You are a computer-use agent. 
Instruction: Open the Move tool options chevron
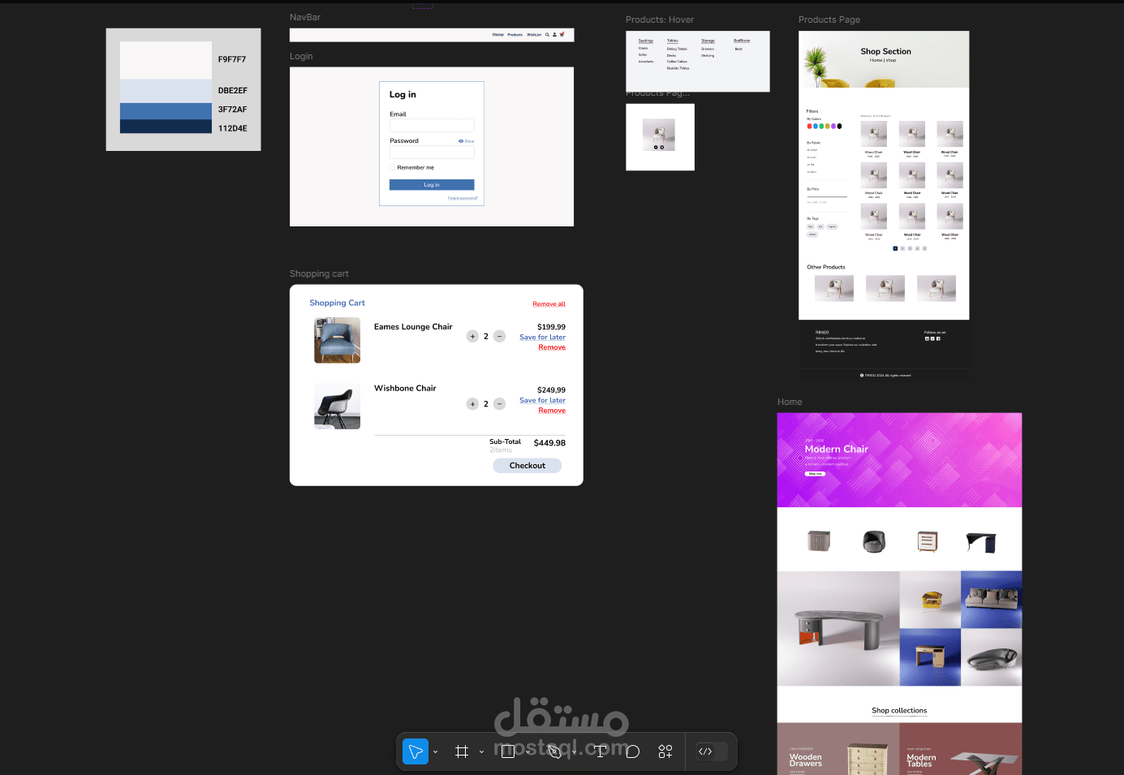click(436, 751)
